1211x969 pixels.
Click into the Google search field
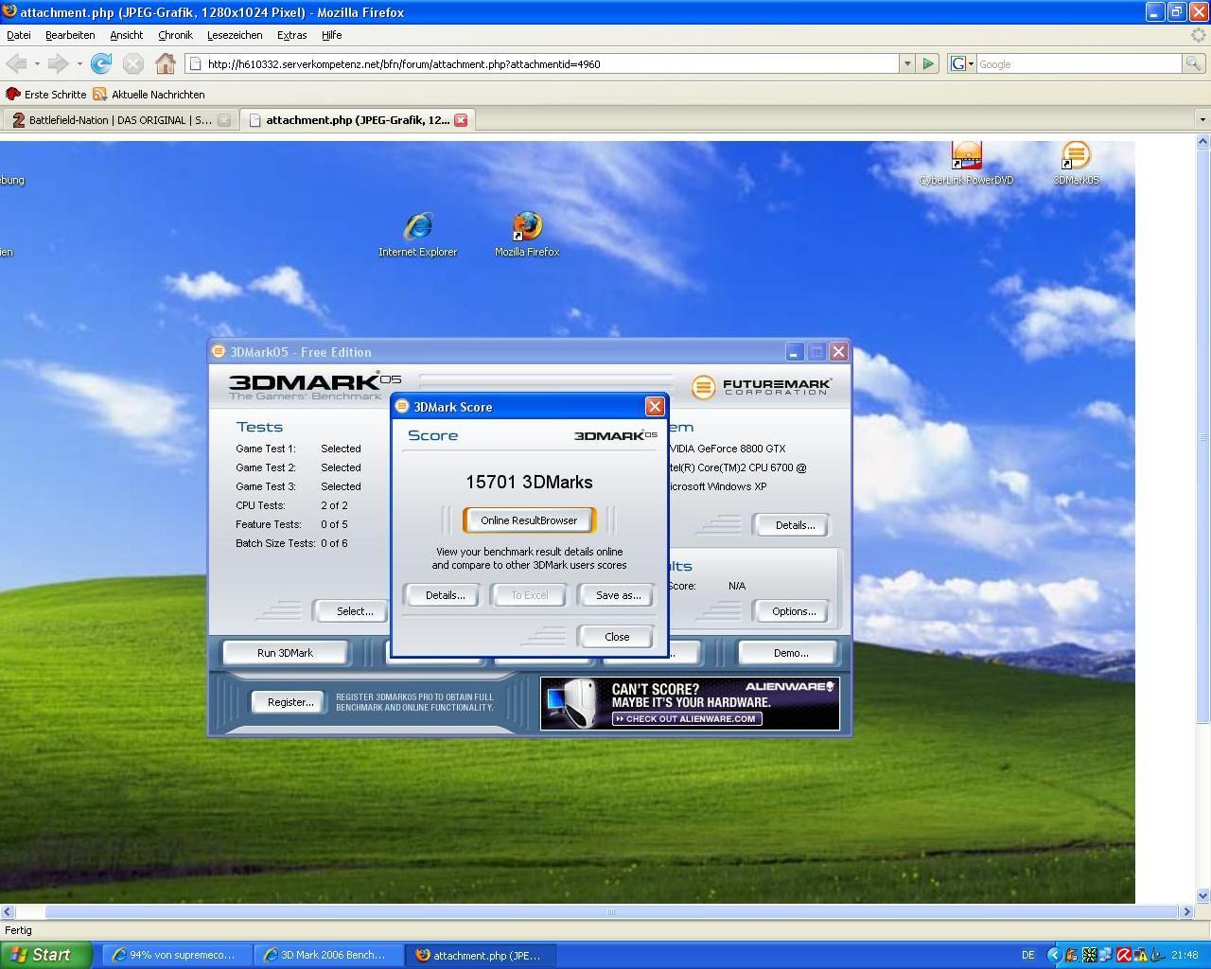coord(1079,63)
